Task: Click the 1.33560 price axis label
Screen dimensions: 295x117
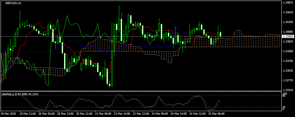Action: (288, 51)
